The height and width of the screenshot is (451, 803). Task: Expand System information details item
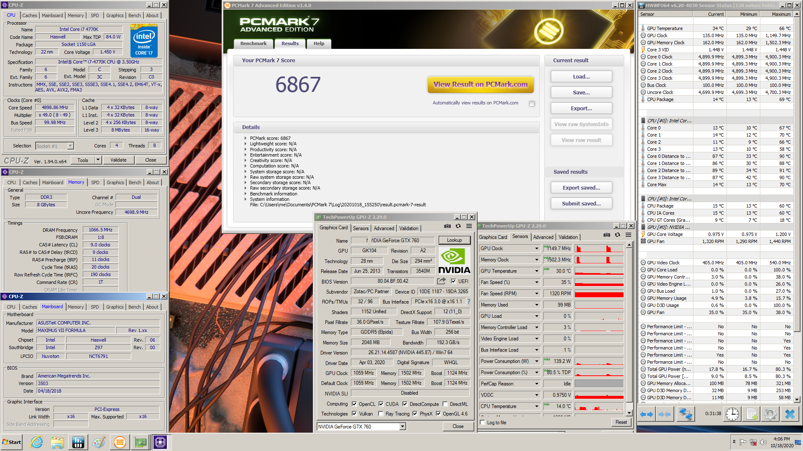click(x=246, y=199)
